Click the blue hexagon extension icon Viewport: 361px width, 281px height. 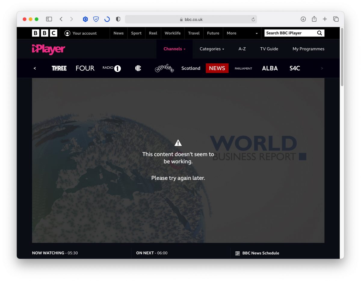tap(85, 19)
